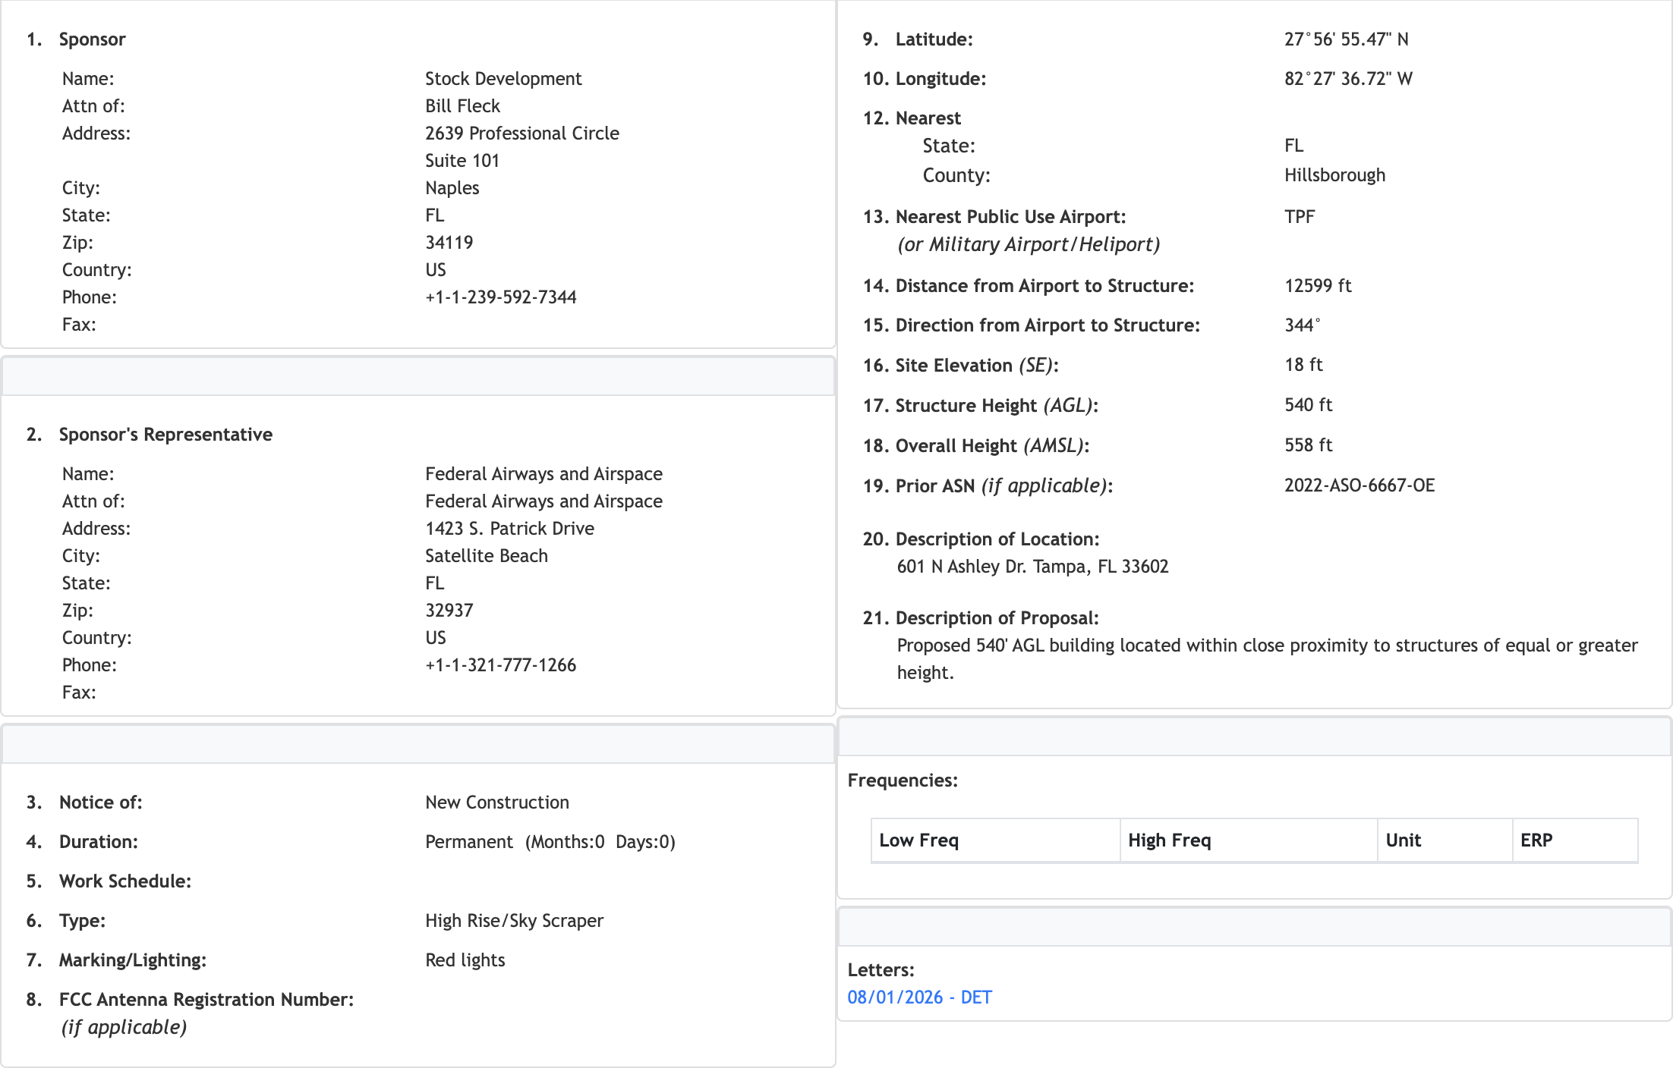Click the Hillsborough county value
1673x1068 pixels.
point(1334,175)
